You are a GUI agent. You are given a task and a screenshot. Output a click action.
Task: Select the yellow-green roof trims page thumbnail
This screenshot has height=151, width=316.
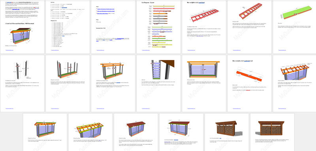coord(90,132)
